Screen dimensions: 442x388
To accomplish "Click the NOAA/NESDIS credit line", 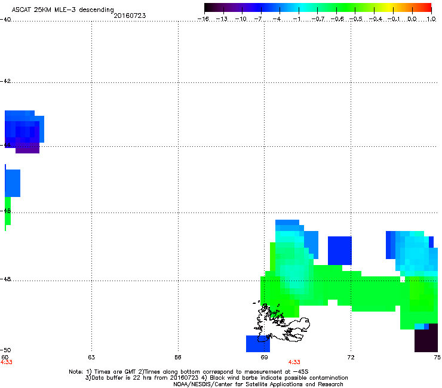I will click(258, 384).
